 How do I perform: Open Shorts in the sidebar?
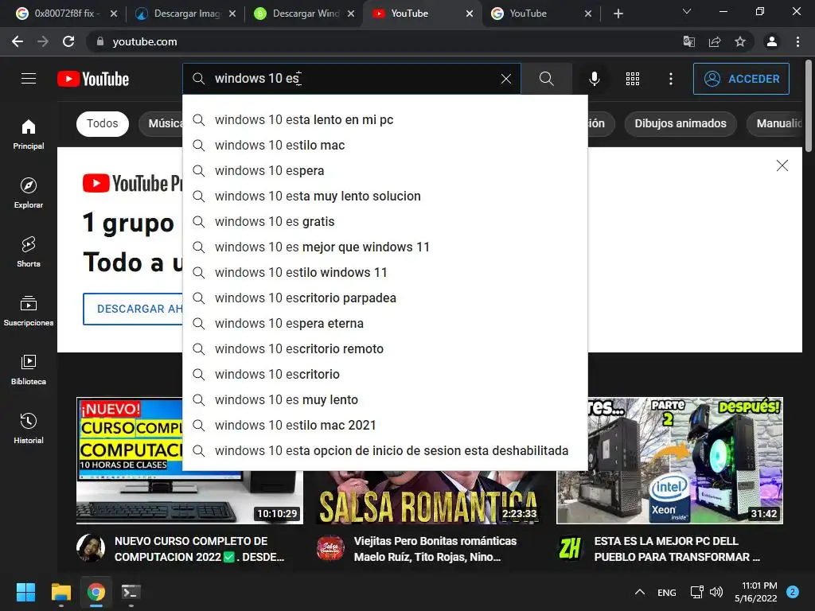click(x=29, y=252)
